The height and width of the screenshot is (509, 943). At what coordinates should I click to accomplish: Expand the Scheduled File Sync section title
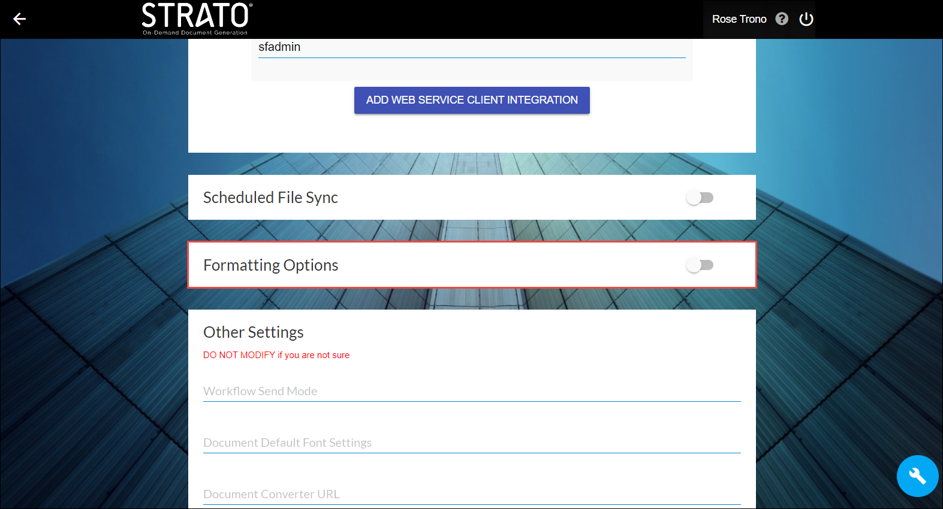point(270,198)
